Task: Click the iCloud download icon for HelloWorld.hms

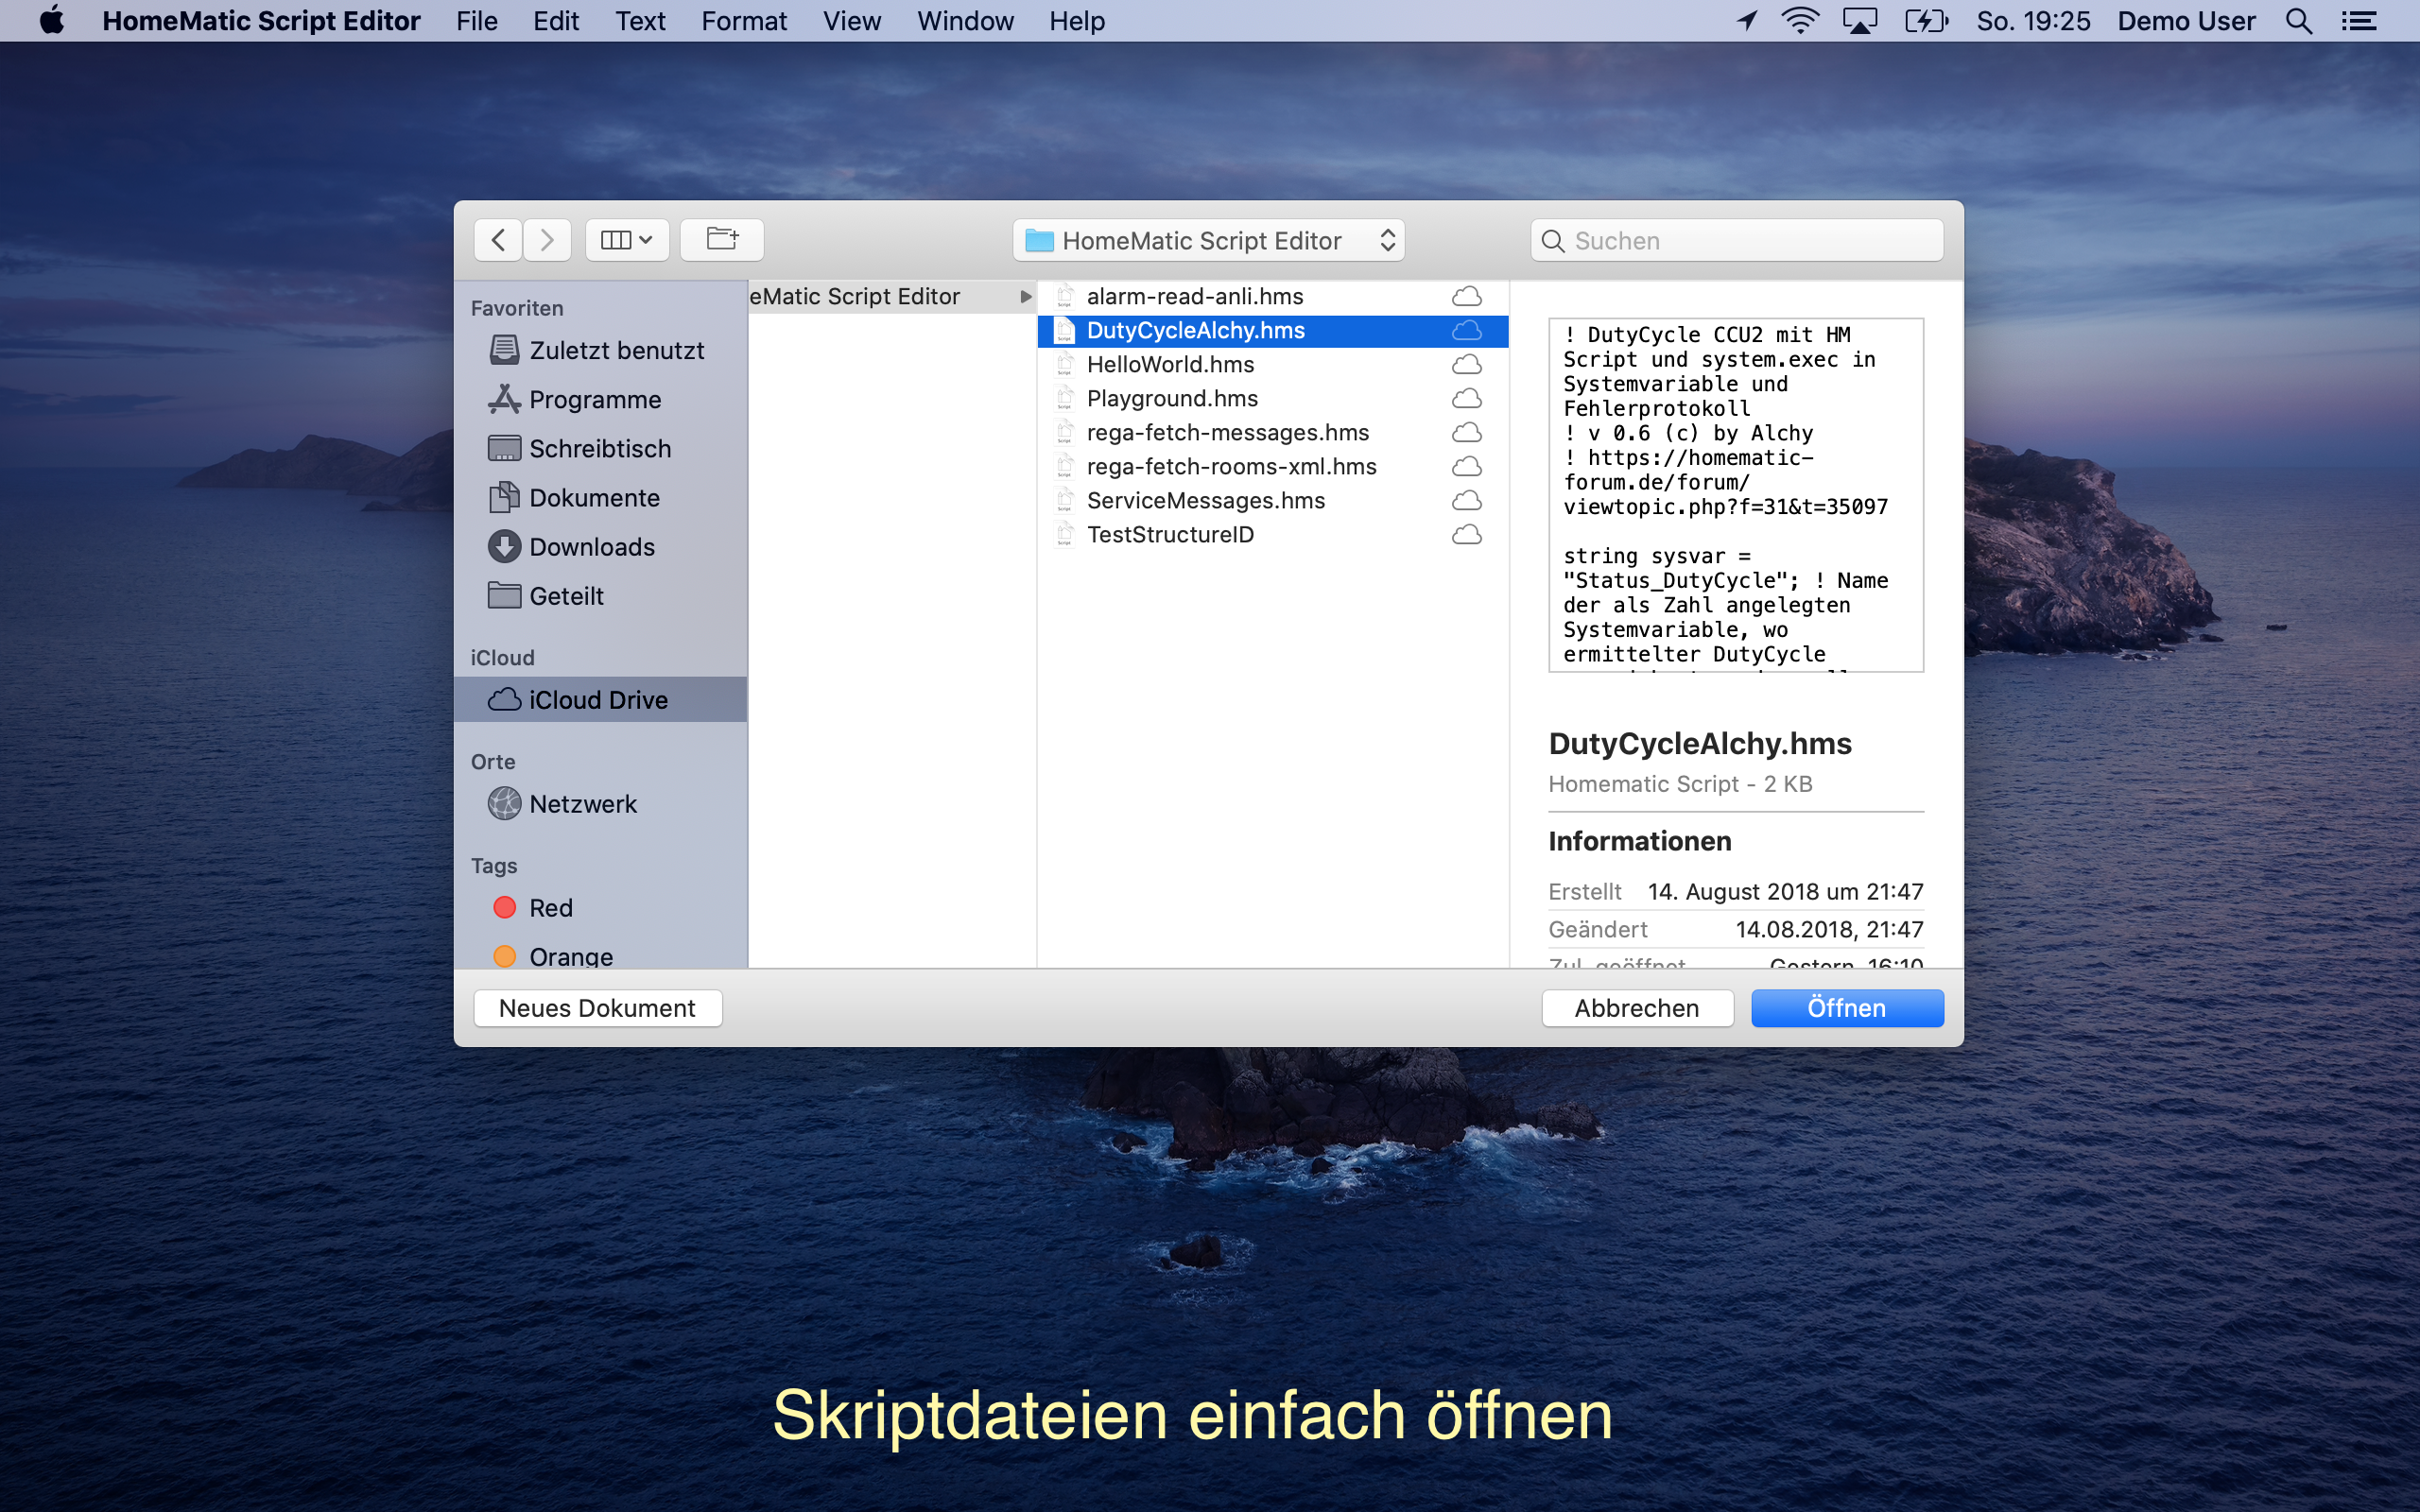Action: 1466,365
